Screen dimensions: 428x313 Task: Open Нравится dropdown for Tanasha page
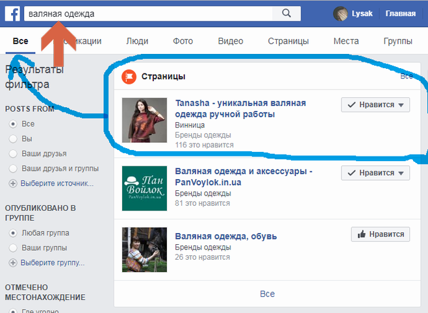point(375,105)
